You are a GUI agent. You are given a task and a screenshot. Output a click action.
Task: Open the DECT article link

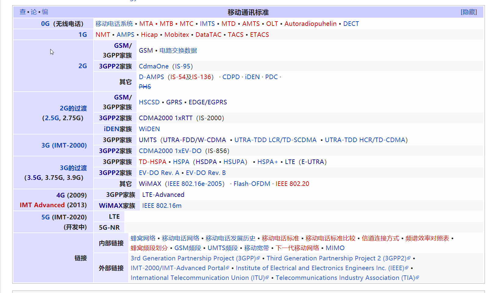coord(351,23)
